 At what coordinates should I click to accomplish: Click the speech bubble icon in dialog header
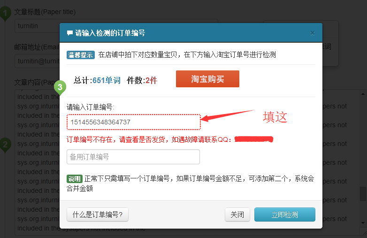[70, 33]
